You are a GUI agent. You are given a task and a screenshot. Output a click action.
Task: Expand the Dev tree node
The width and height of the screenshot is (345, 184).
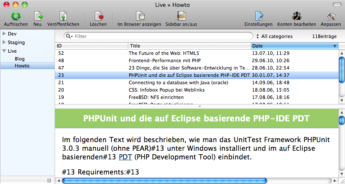pyautogui.click(x=4, y=34)
